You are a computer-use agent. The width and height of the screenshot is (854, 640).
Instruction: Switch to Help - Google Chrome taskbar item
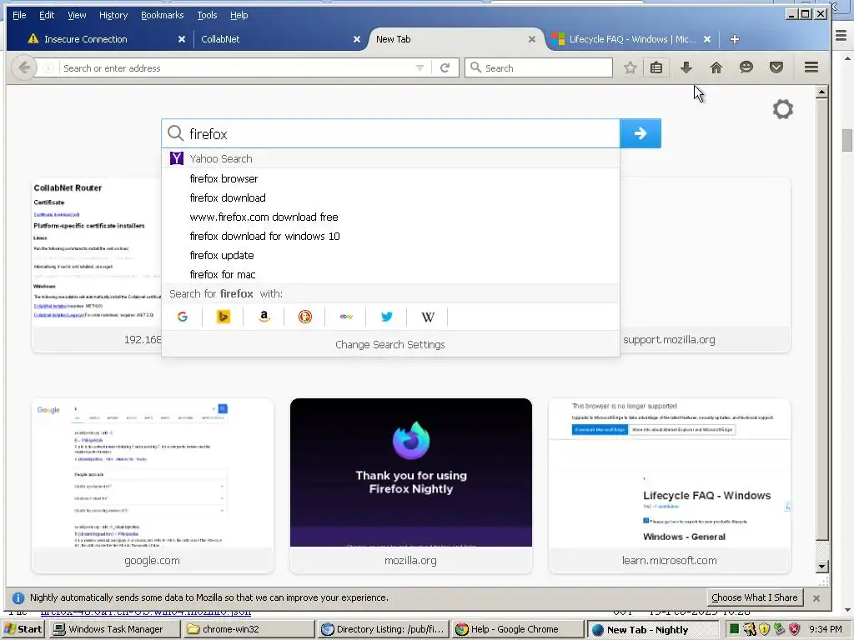516,629
